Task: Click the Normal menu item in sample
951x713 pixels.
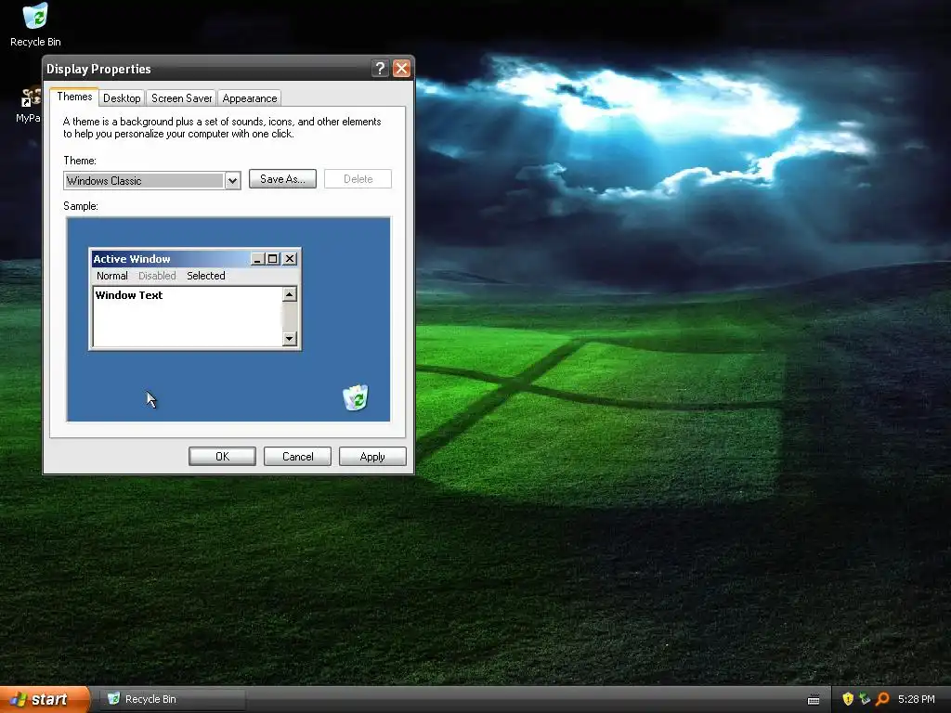Action: (112, 276)
